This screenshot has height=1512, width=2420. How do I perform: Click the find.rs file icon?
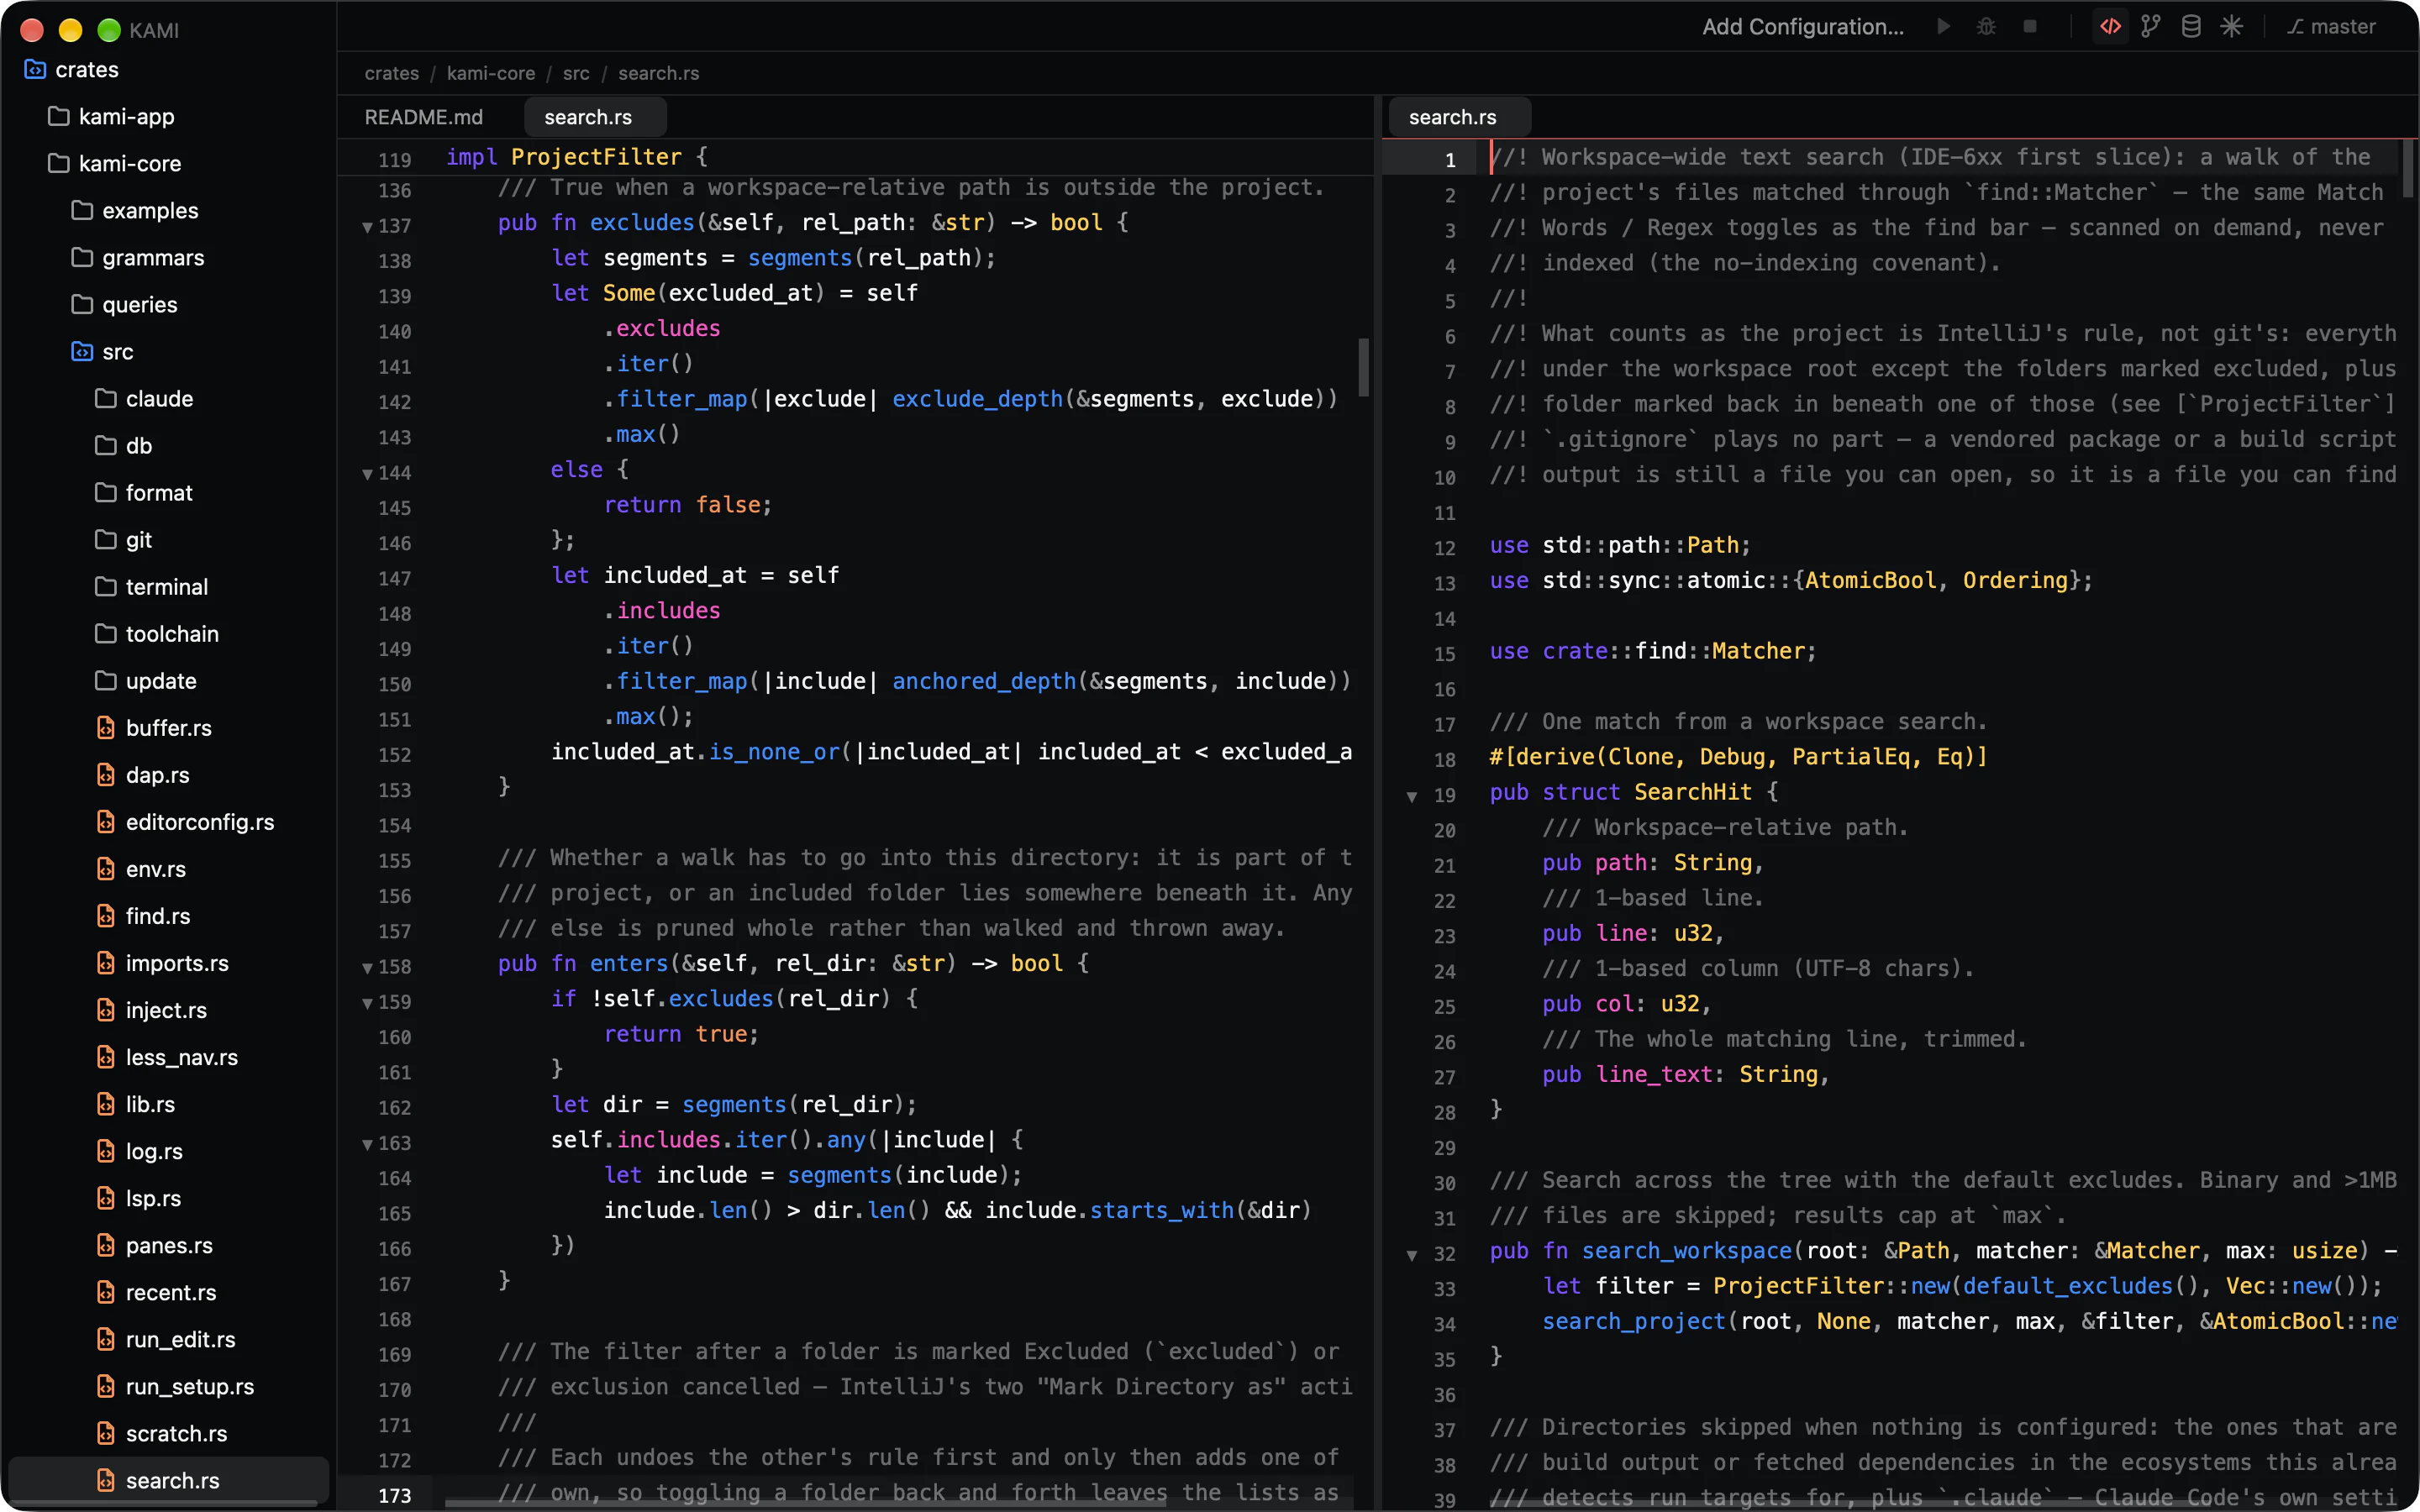click(105, 916)
